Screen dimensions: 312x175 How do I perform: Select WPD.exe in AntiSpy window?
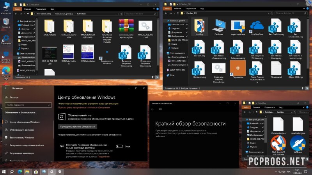[298, 145]
